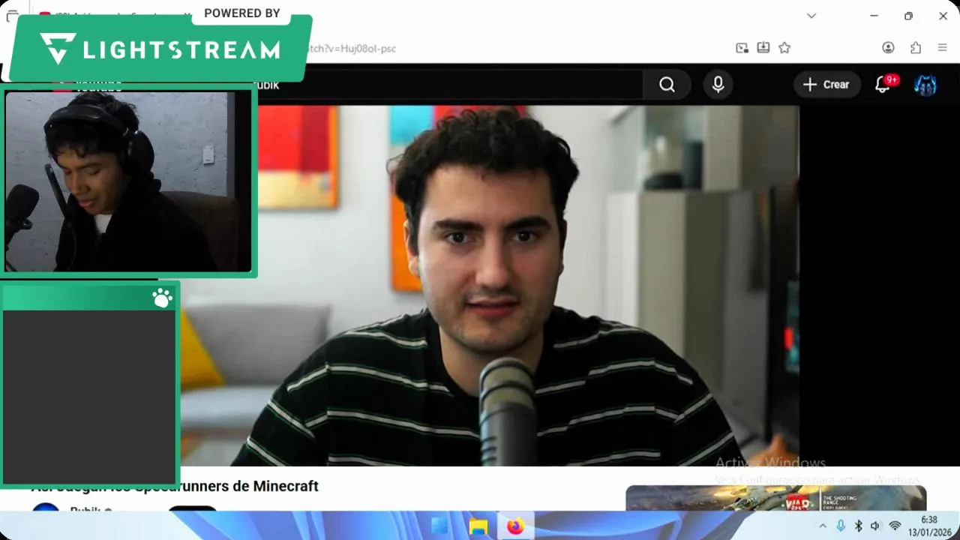Restore down the Firefox window
Image resolution: width=960 pixels, height=540 pixels.
coord(908,16)
